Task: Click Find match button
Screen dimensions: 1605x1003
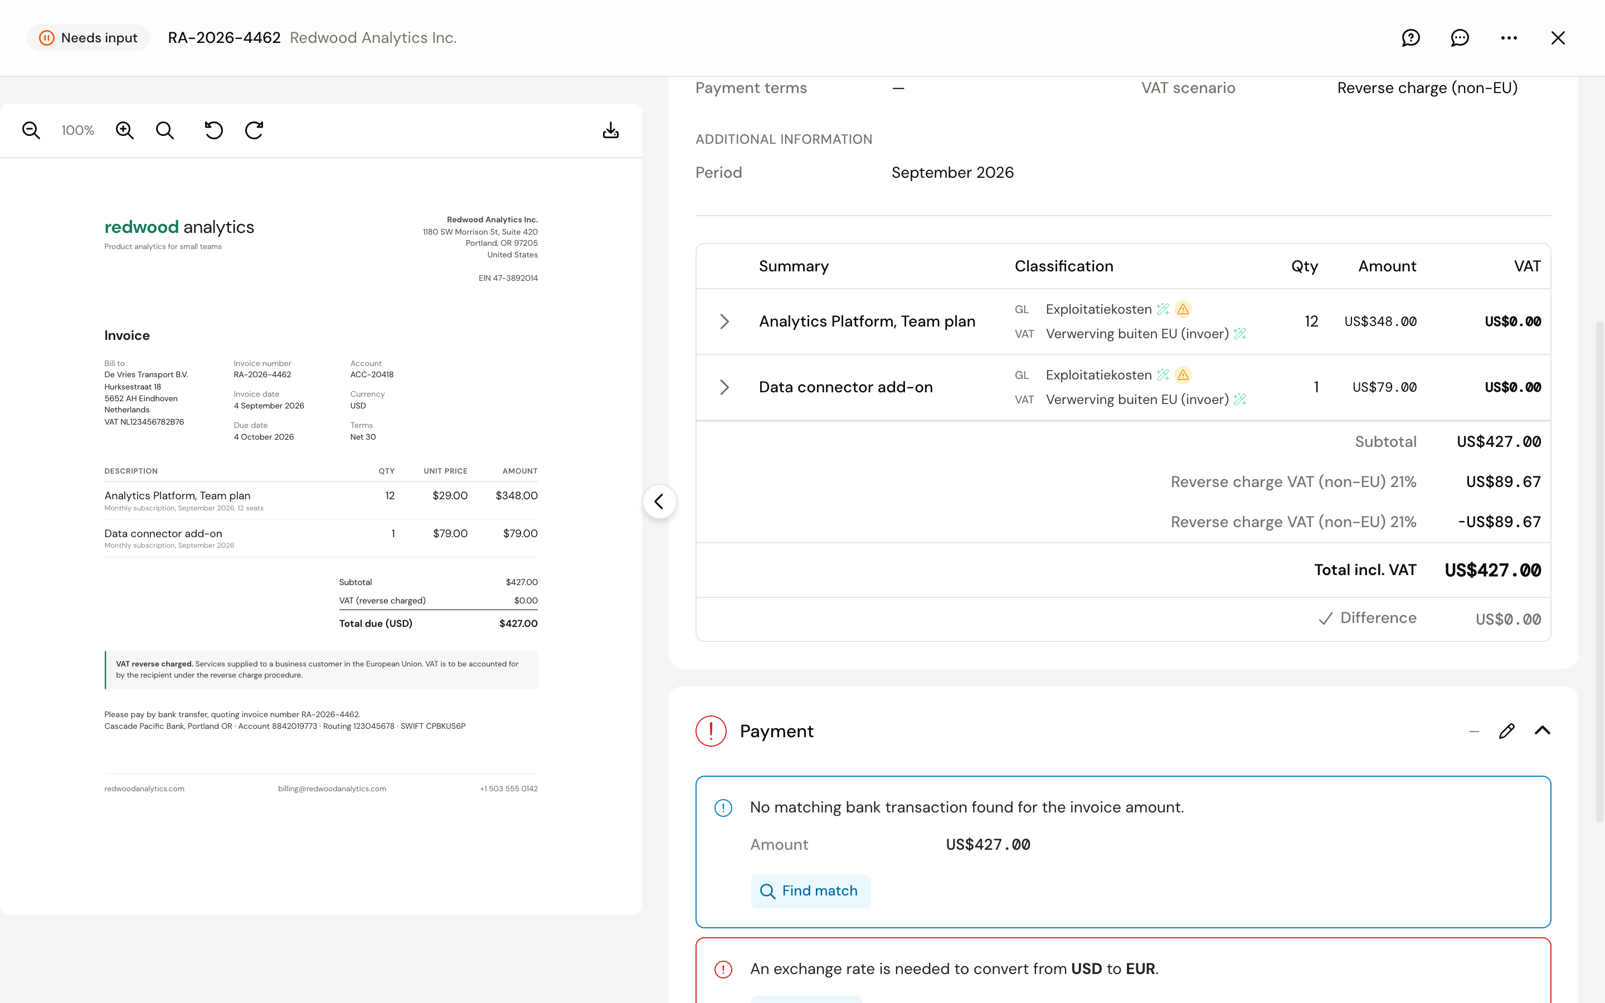Action: point(810,891)
